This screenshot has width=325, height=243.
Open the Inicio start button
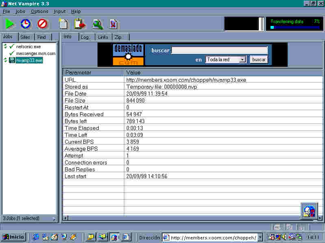(14, 237)
